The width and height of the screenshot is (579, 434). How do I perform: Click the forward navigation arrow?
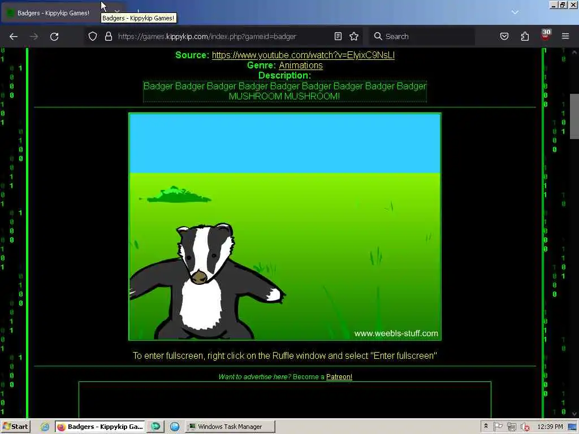(34, 37)
